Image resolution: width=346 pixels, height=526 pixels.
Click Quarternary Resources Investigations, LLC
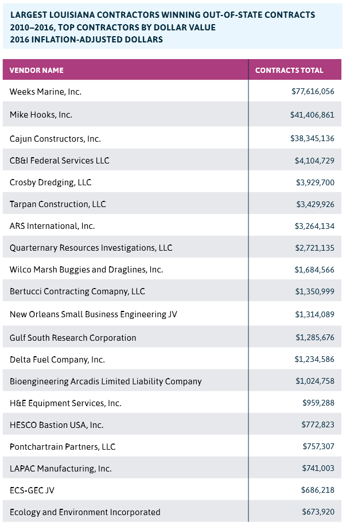(91, 248)
